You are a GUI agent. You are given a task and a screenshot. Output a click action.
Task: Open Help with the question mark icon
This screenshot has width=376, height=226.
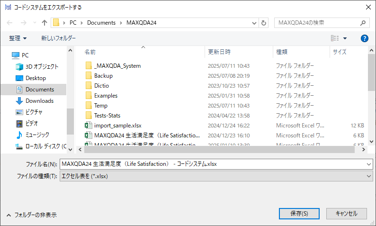365,38
